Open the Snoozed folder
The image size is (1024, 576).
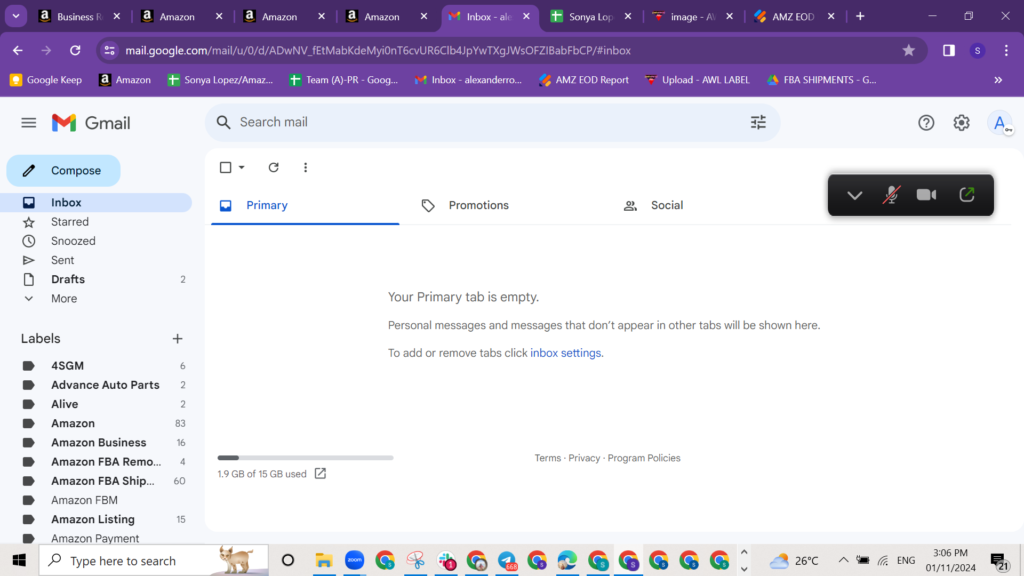(x=96, y=241)
